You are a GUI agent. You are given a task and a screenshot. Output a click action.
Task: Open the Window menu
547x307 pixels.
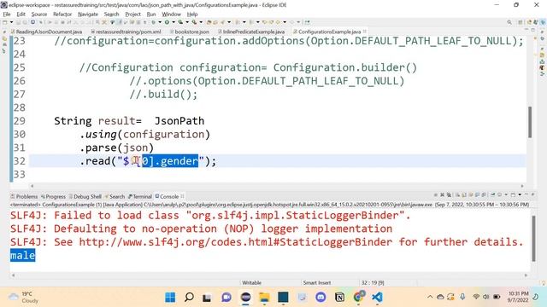tap(171, 14)
